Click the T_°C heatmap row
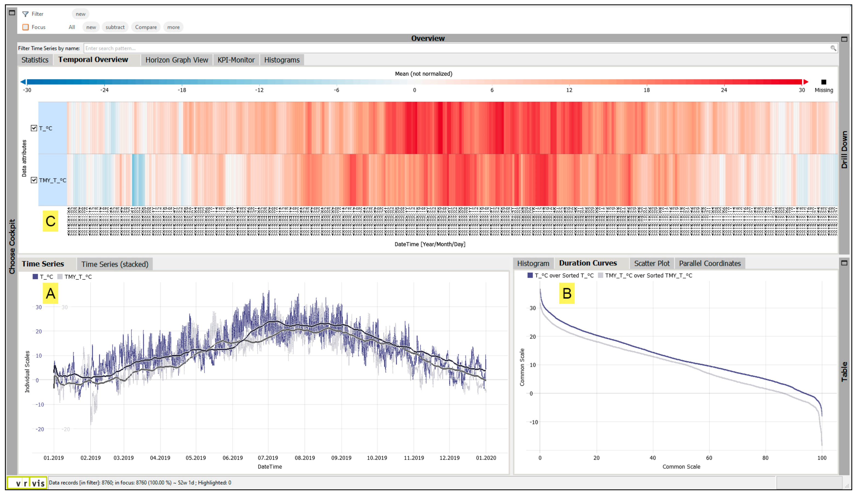 point(438,128)
